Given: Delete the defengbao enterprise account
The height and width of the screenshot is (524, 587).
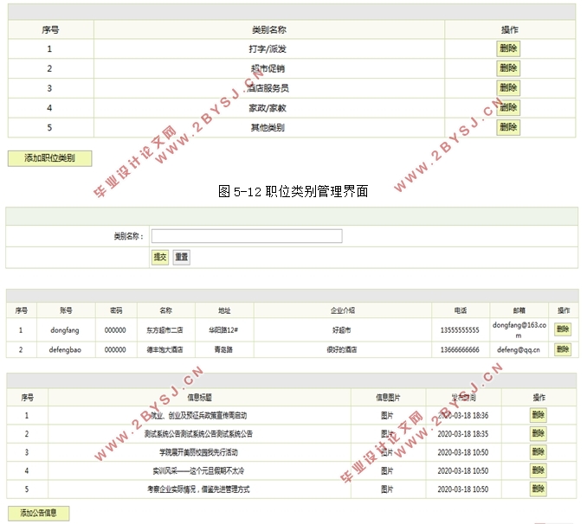Looking at the screenshot, I should tap(563, 349).
